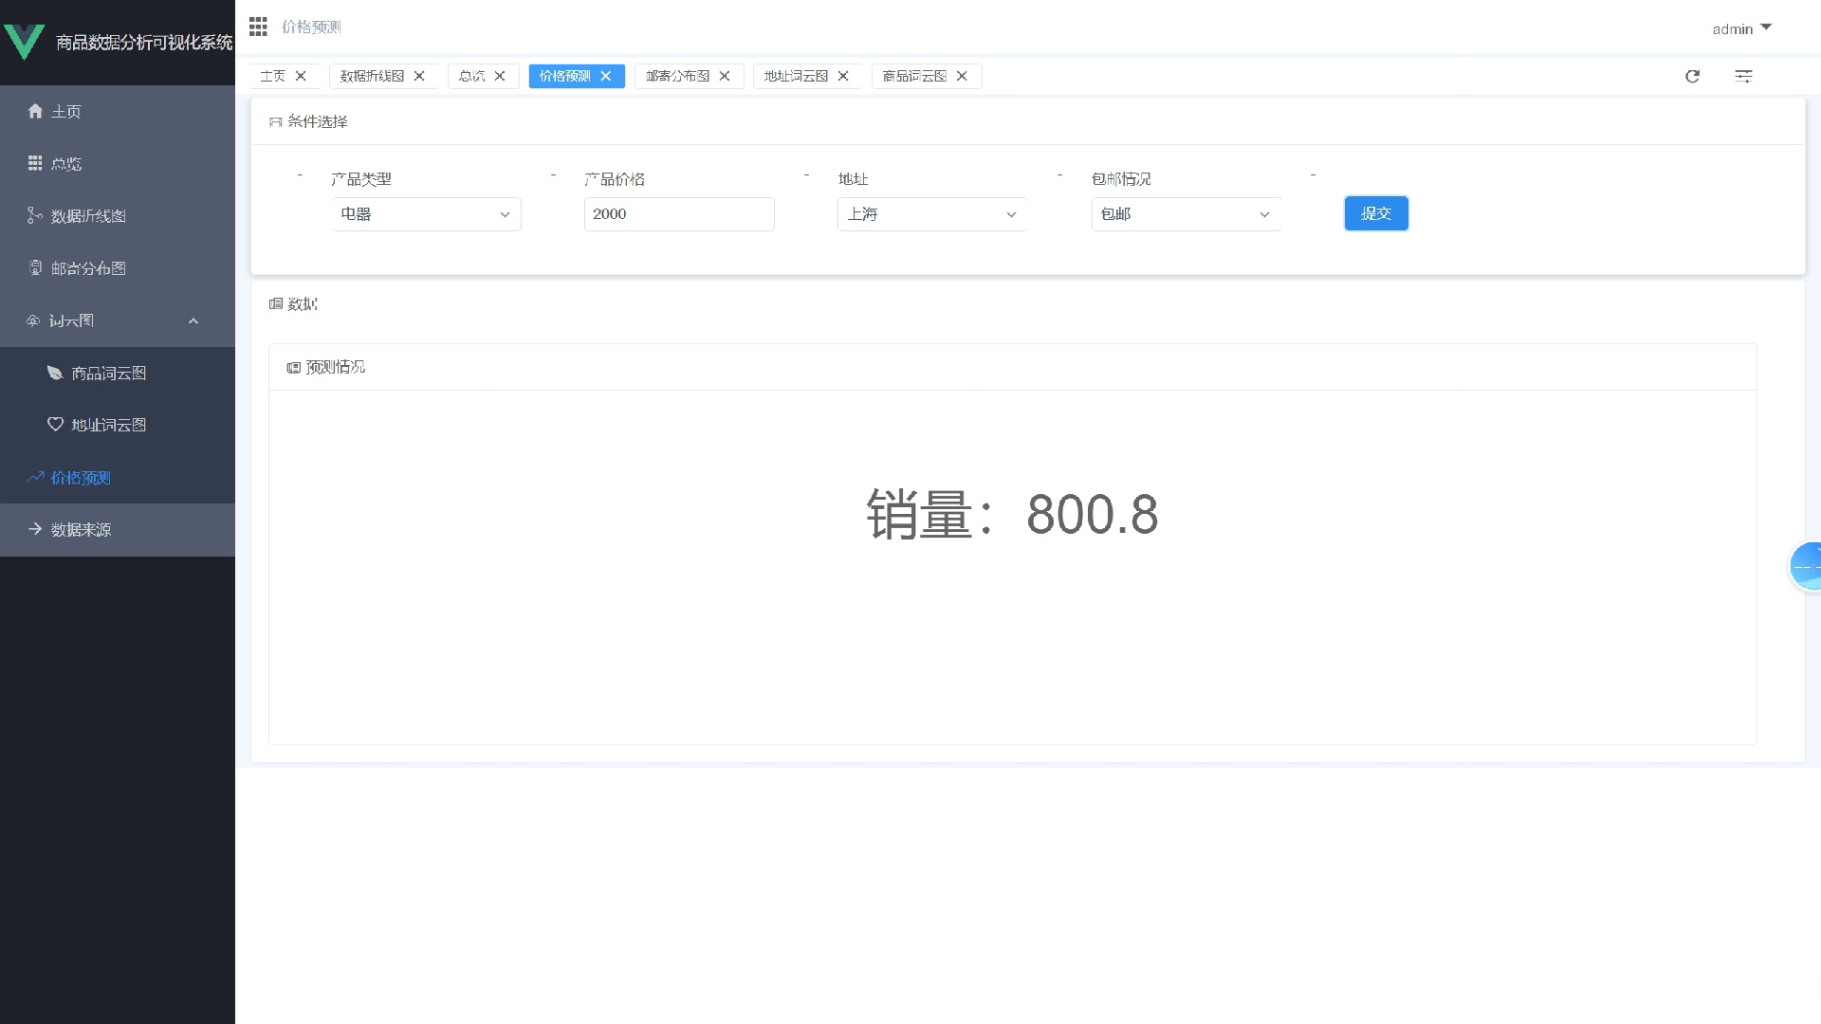Open the 包邮情况 dropdown

[1186, 214]
